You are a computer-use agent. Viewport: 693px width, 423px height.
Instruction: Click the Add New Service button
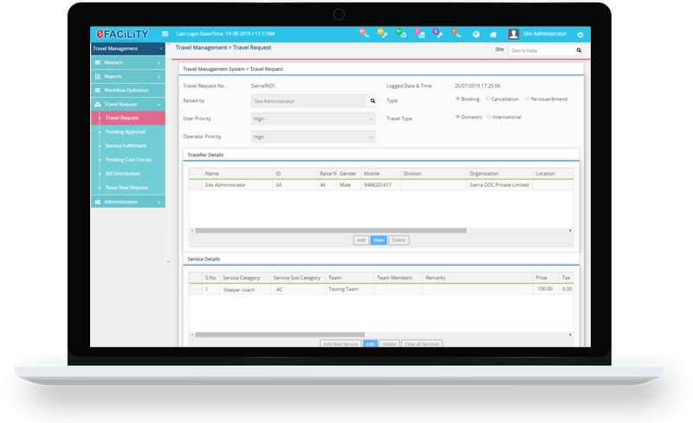coord(340,343)
